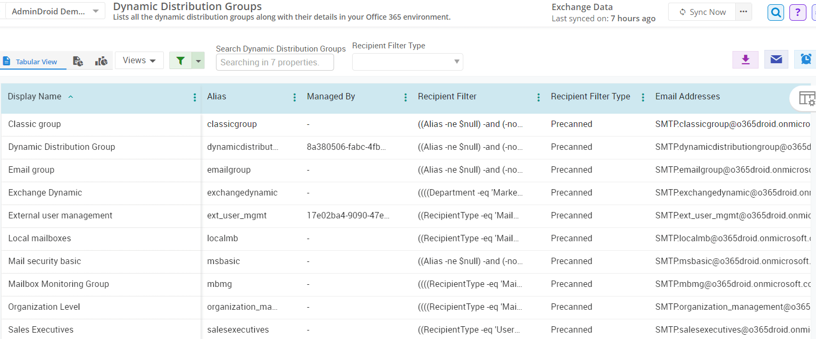
Task: Click the green funnel filter icon
Action: pos(180,61)
